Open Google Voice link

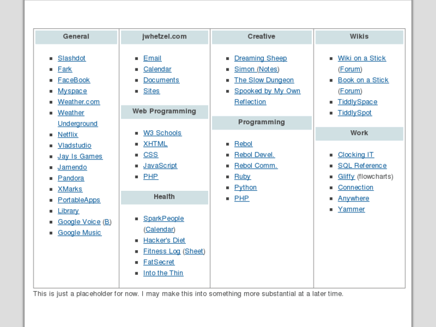coord(79,222)
